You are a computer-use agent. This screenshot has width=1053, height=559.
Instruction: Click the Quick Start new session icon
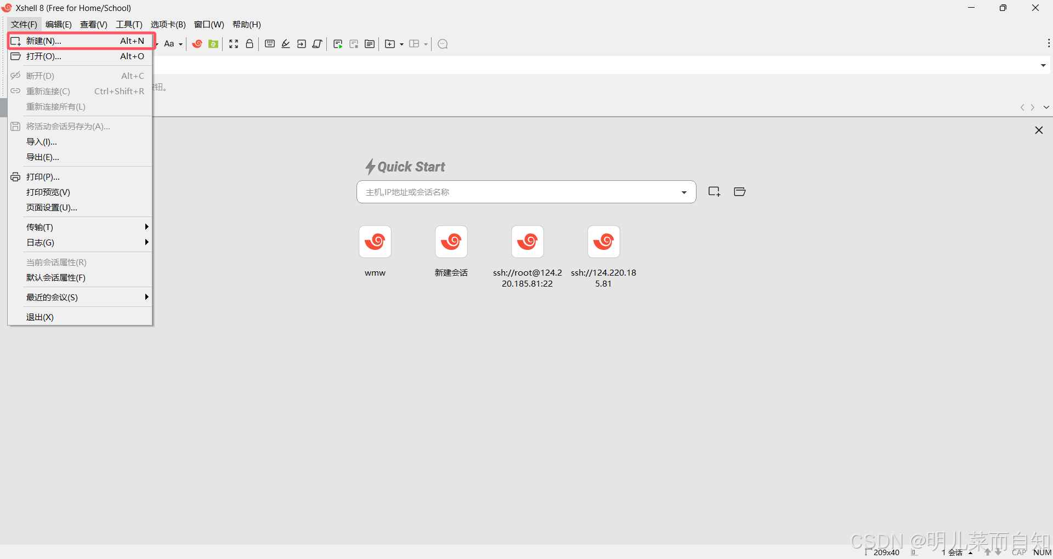714,191
